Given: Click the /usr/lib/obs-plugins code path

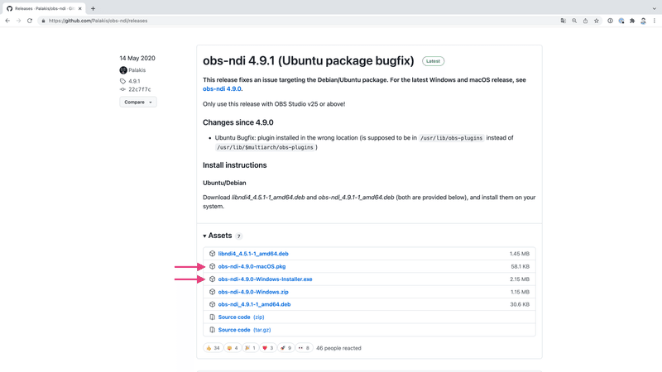Looking at the screenshot, I should tap(451, 138).
